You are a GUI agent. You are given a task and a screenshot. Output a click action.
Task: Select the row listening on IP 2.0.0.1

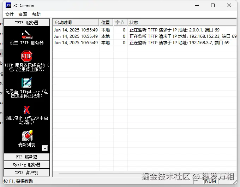coord(145,30)
